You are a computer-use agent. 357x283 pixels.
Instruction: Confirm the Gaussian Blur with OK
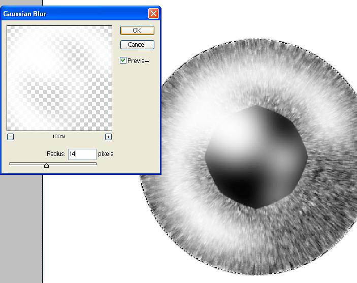pos(137,30)
